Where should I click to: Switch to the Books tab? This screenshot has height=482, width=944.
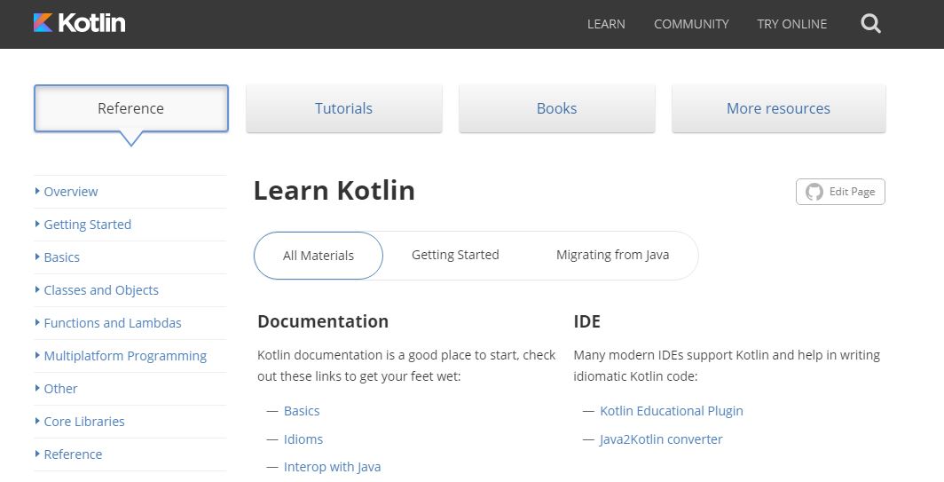point(557,108)
